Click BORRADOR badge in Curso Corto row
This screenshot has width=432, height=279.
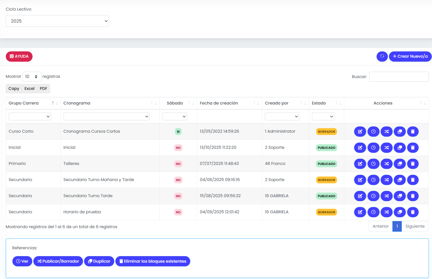[327, 132]
